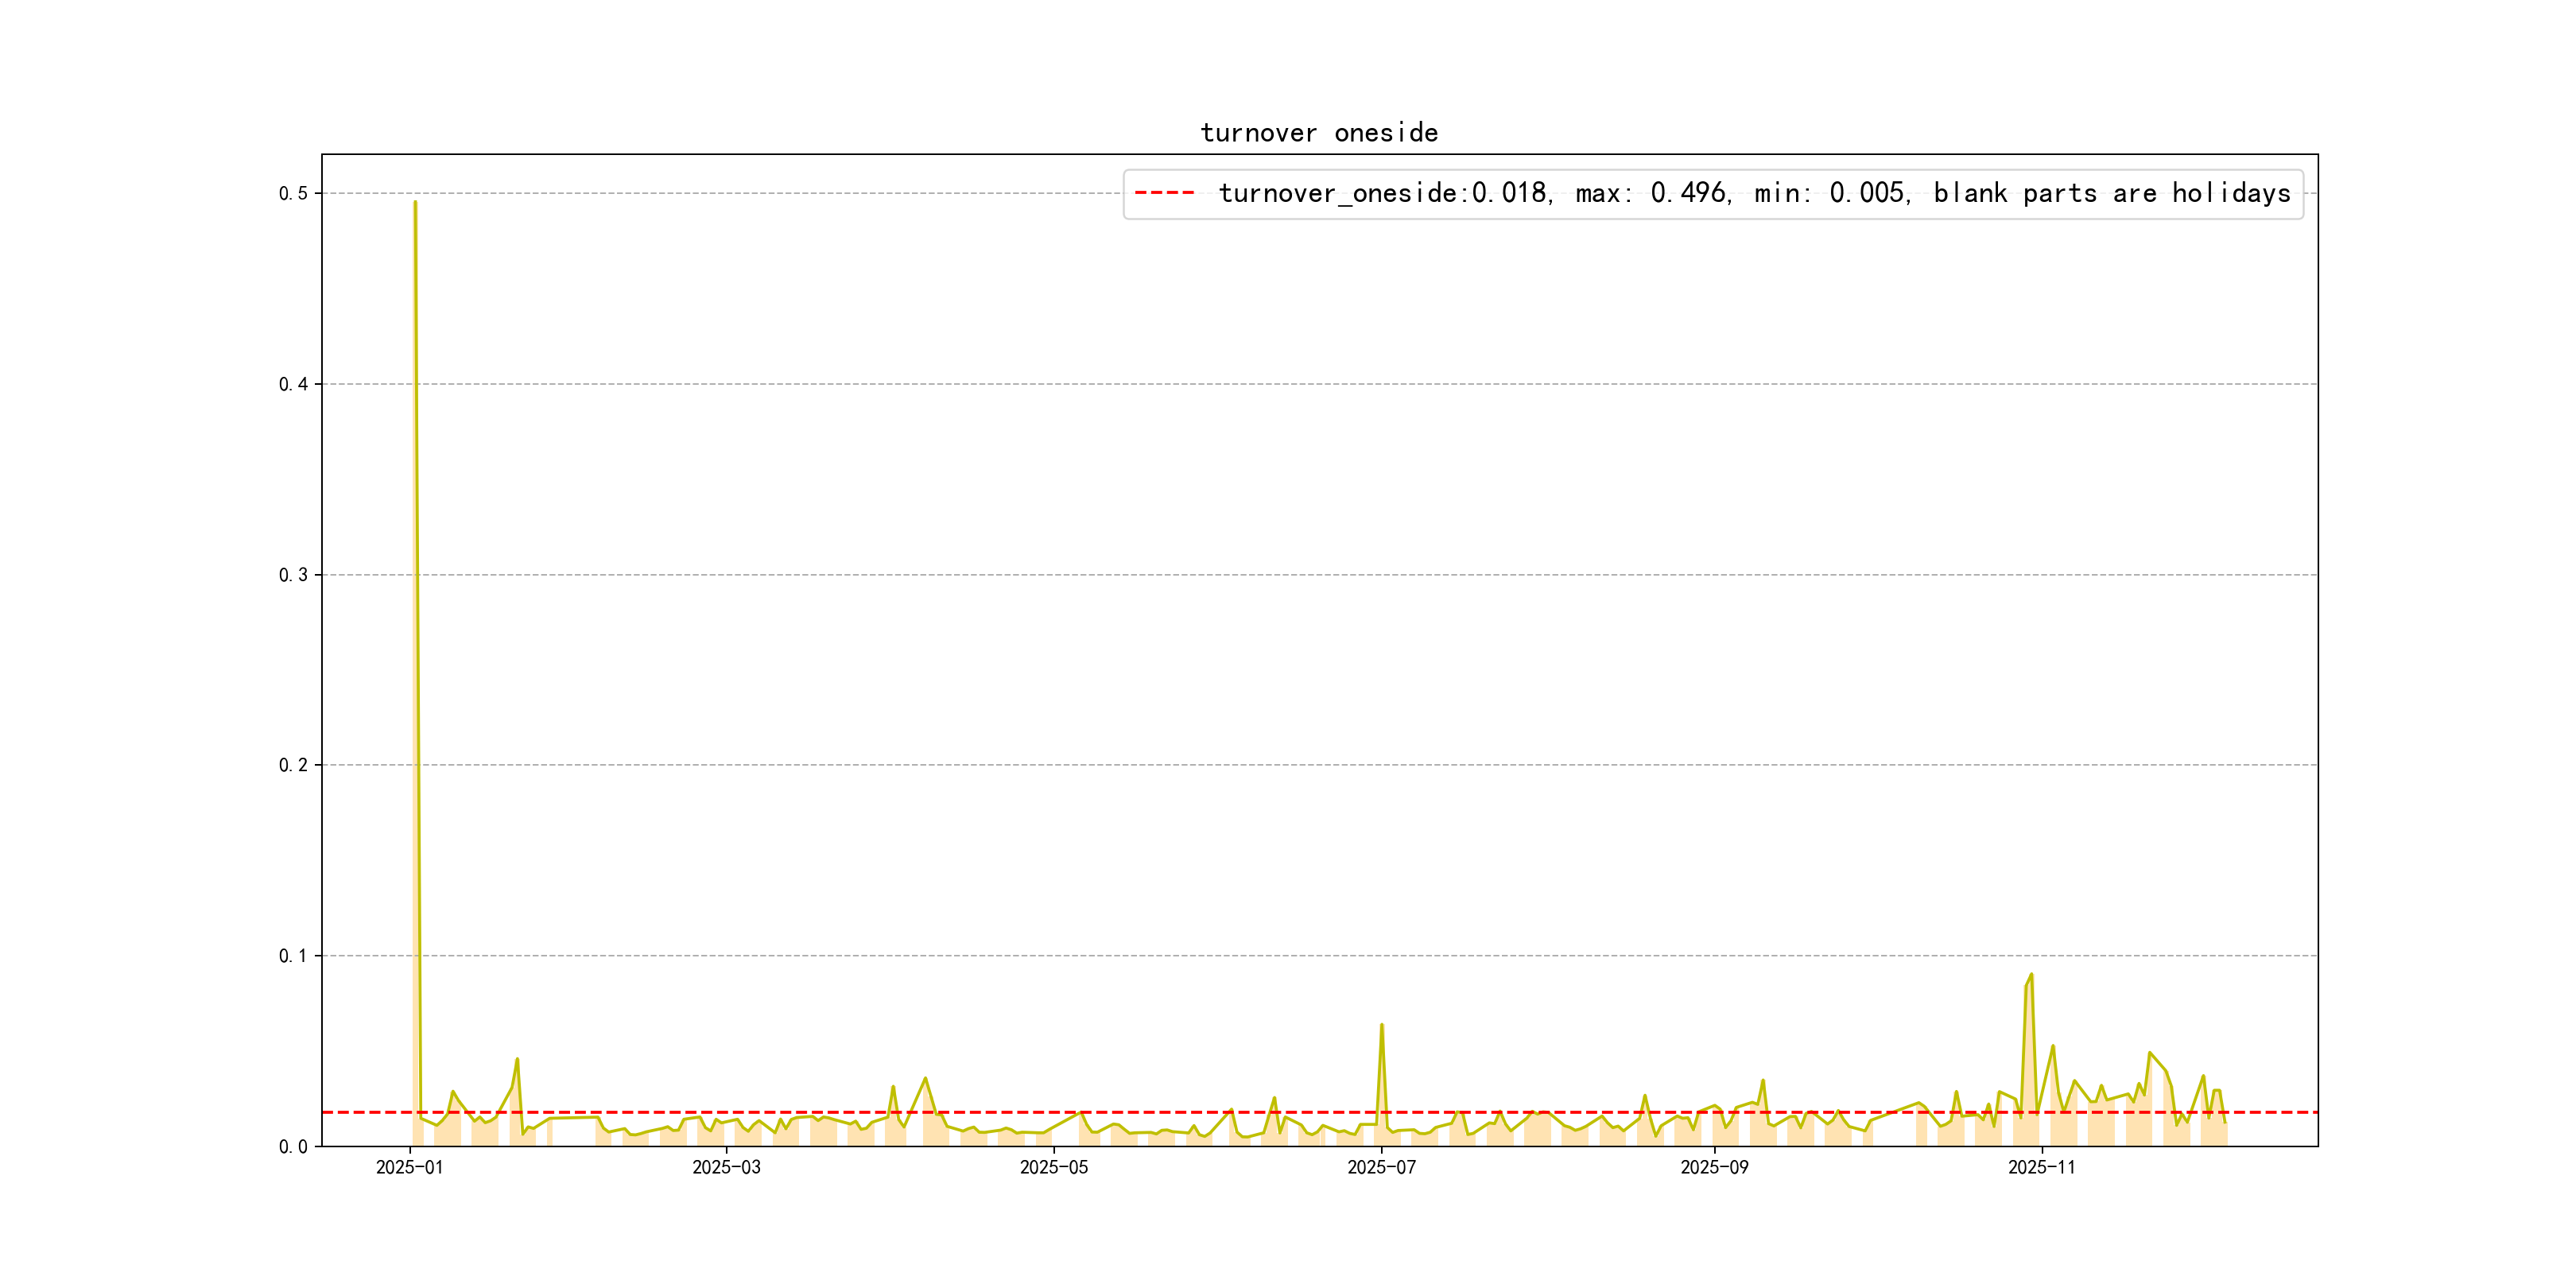The width and height of the screenshot is (2576, 1288).
Task: Click the 2025-11 x-axis label
Action: coord(2041,1167)
